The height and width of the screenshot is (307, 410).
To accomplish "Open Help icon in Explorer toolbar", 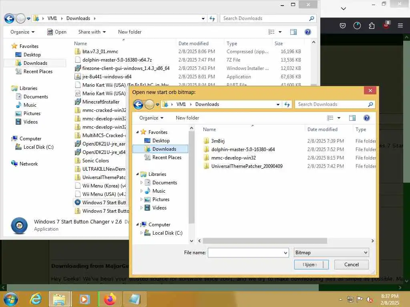I will click(308, 32).
